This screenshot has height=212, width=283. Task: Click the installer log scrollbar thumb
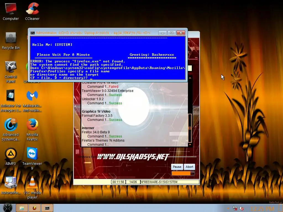click(190, 128)
